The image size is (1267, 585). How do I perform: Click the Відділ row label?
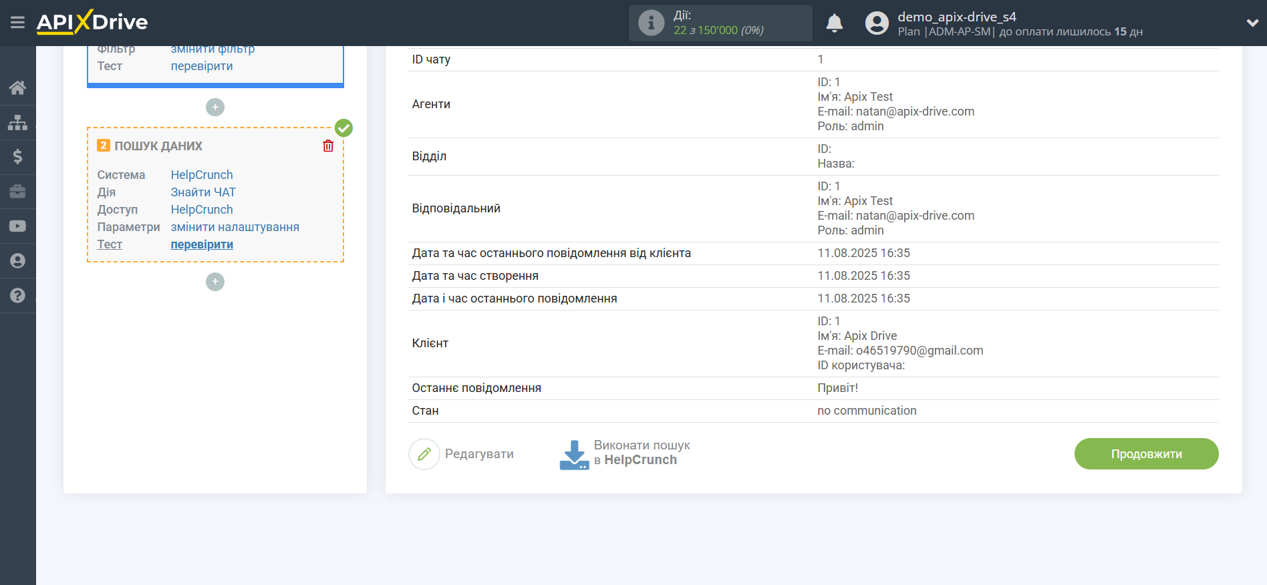(429, 156)
